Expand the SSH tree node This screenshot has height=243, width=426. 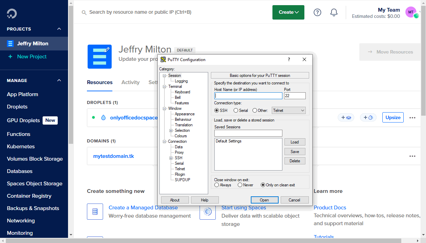click(x=171, y=158)
